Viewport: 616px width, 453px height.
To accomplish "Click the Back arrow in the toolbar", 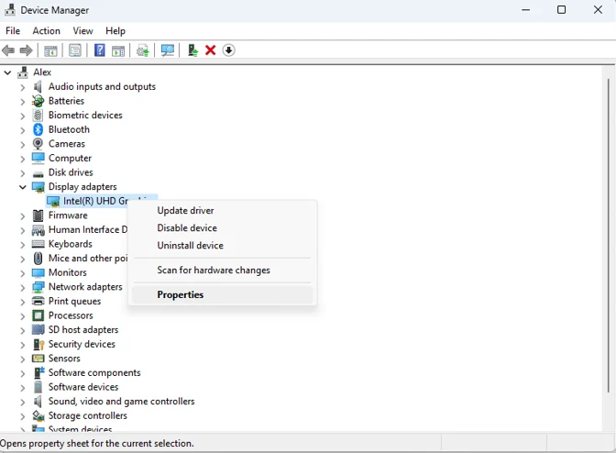I will 9,50.
